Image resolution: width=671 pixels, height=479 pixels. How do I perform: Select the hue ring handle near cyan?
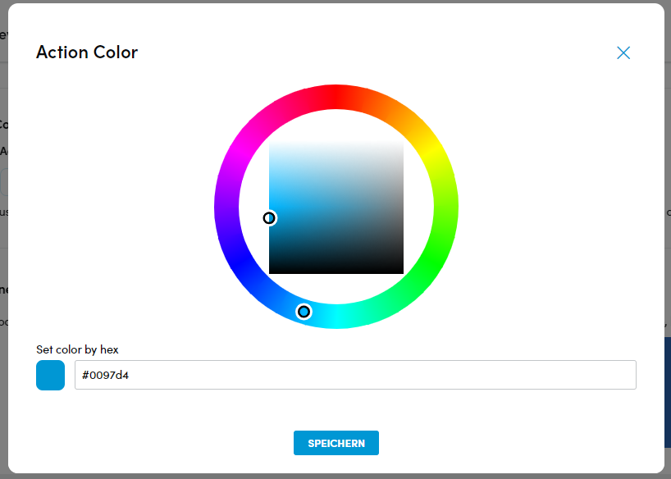click(304, 312)
